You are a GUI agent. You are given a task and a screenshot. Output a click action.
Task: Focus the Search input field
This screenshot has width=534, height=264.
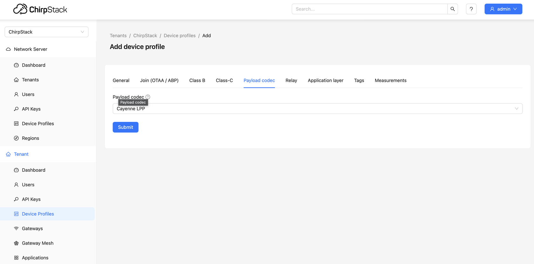(369, 9)
